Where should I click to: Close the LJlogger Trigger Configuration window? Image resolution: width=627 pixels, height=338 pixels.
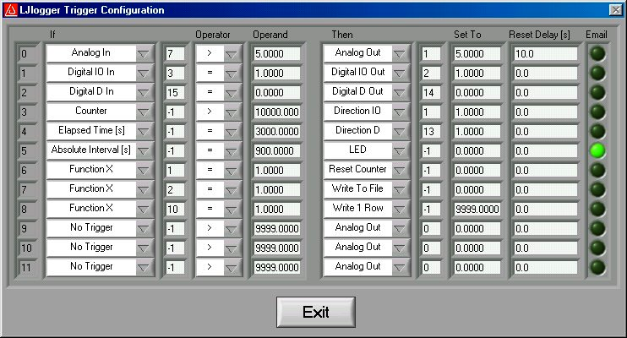tap(615, 10)
